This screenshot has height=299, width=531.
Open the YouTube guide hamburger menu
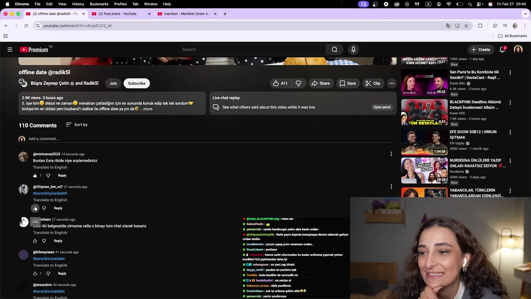[x=10, y=49]
